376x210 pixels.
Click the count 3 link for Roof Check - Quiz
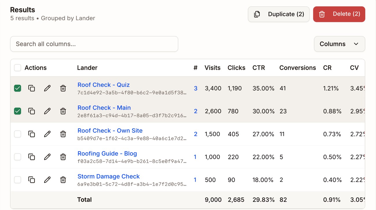point(196,88)
